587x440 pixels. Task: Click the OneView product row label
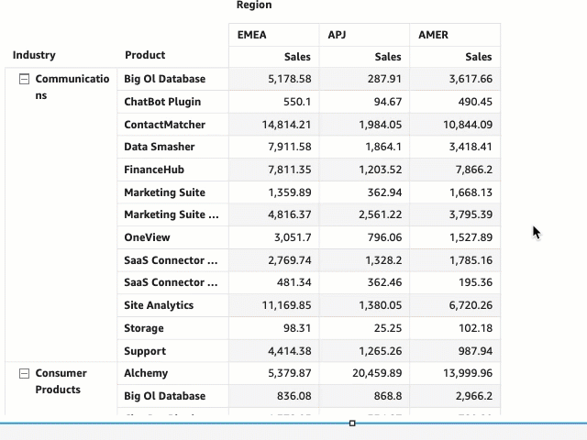coord(148,237)
